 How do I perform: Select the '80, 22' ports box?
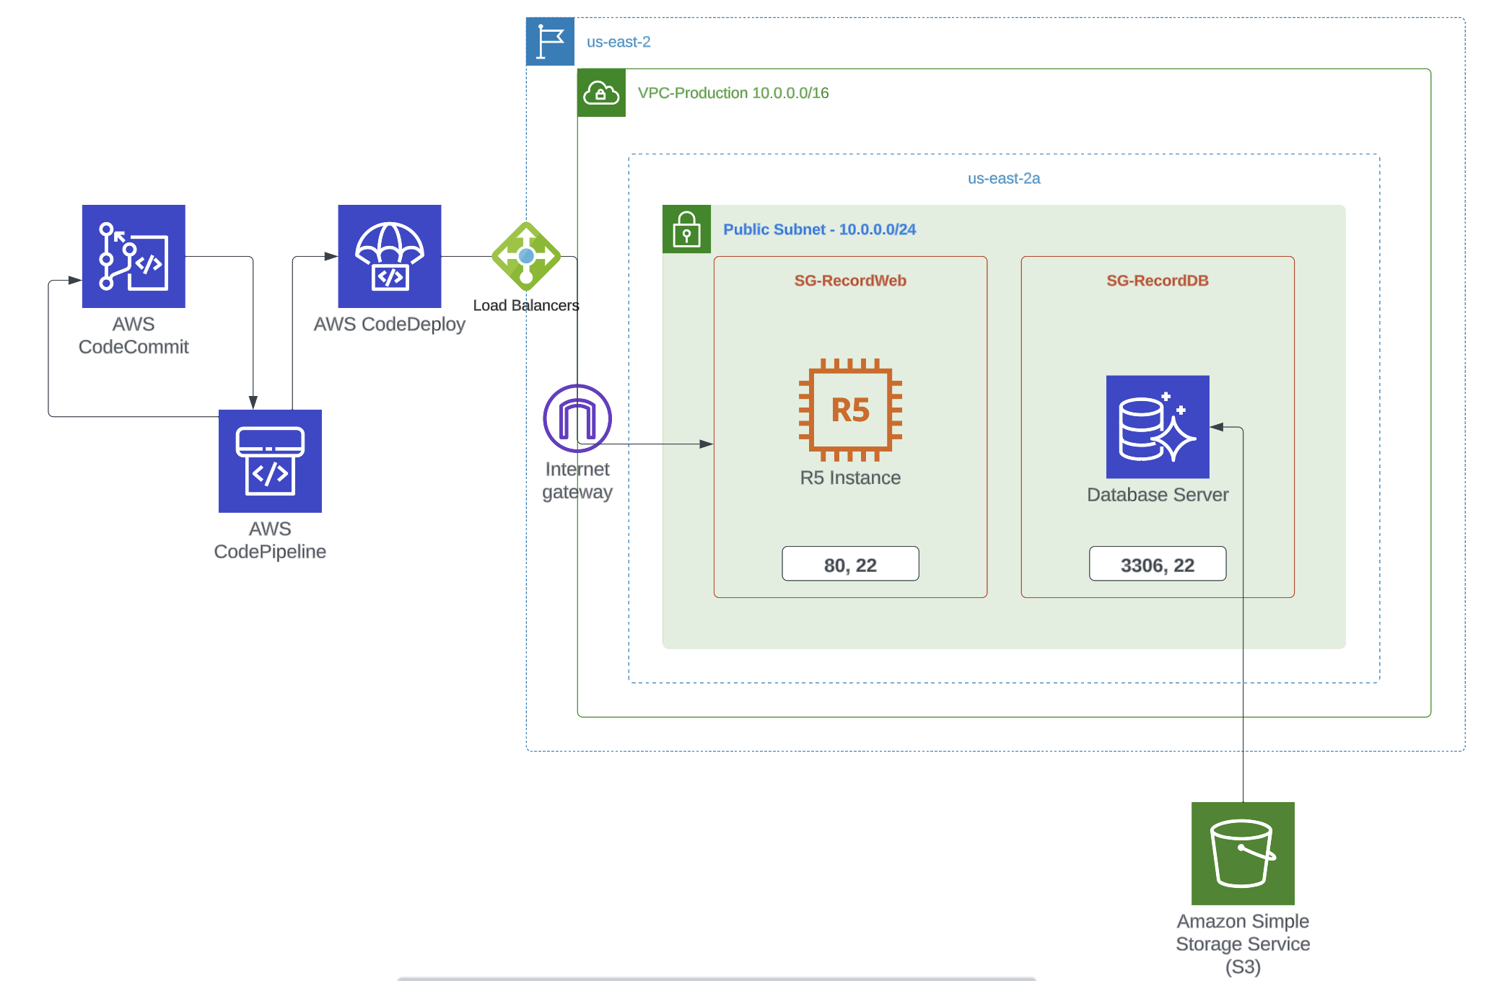coord(850,564)
